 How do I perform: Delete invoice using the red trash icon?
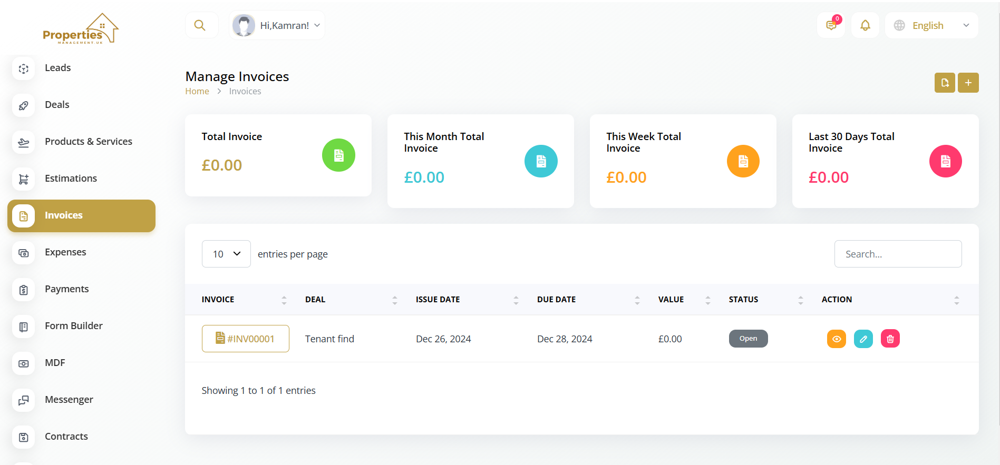[890, 339]
